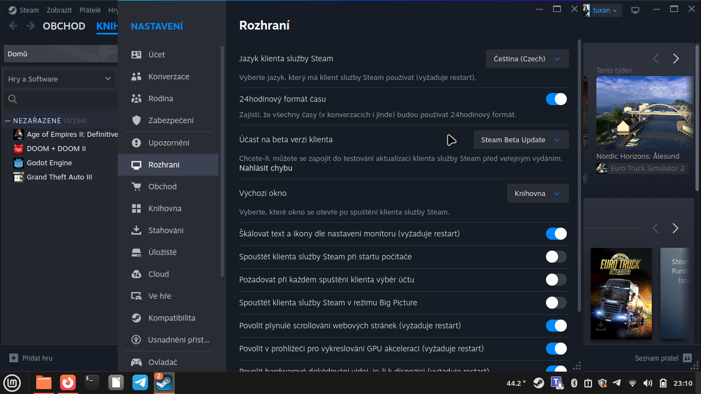Click the Nahlásit chybu link

tap(266, 168)
